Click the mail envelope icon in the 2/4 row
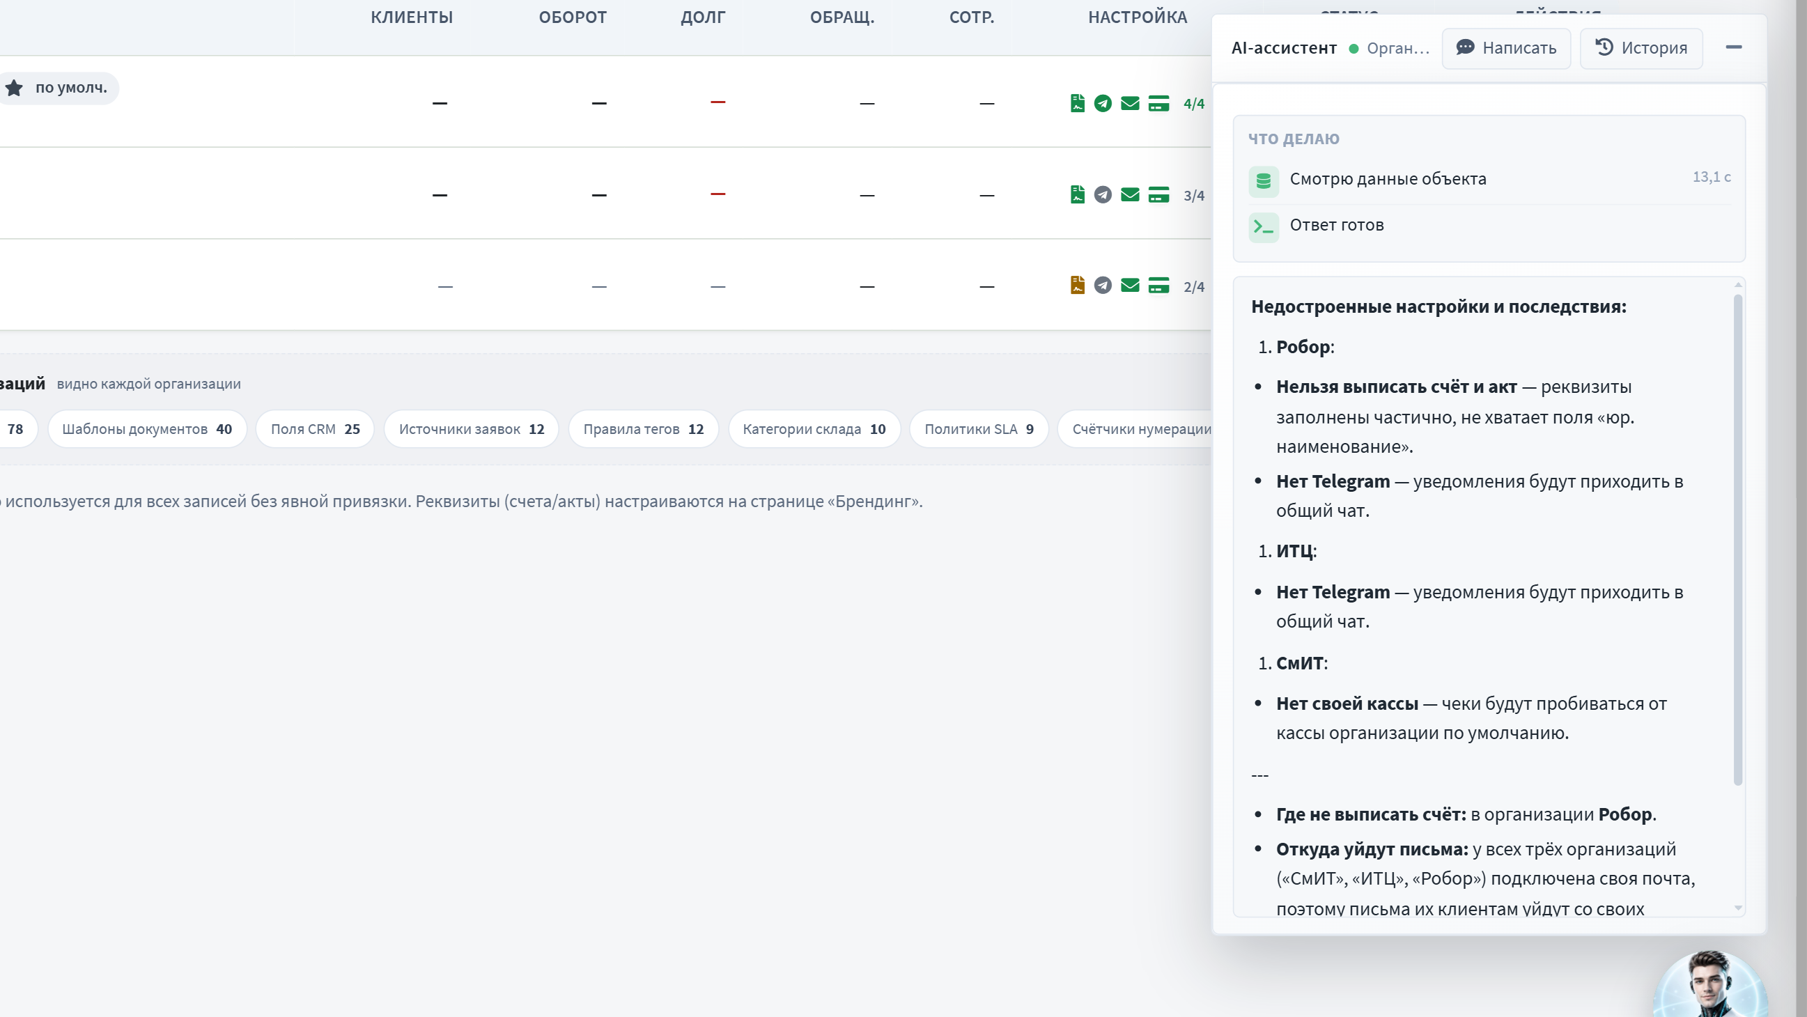1807x1017 pixels. click(1130, 285)
